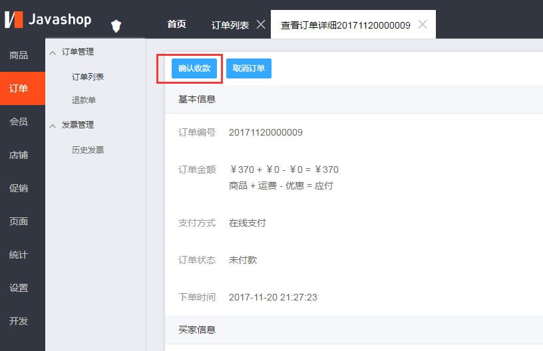Click the order number 20171120000009 value
Viewport: 543px width, 351px height.
[266, 132]
